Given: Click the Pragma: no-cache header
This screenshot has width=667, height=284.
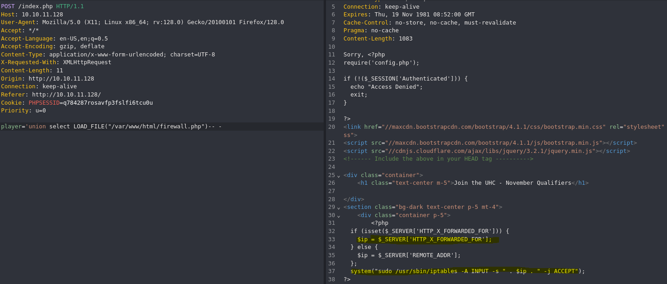Looking at the screenshot, I should (371, 30).
